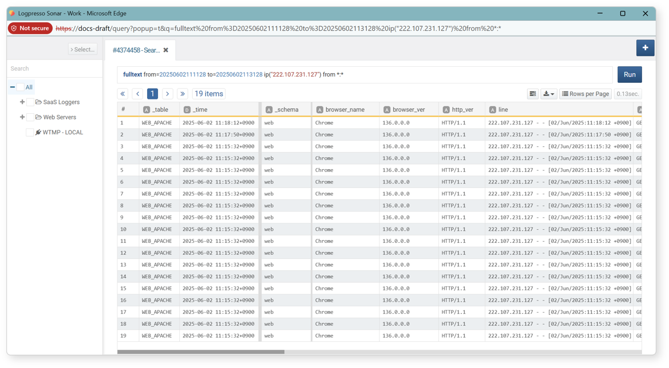
Task: Close the #4374458 search tab
Action: pos(166,50)
